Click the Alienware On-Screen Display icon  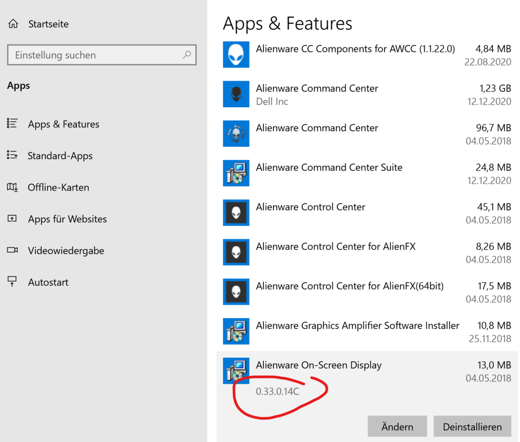pyautogui.click(x=236, y=371)
